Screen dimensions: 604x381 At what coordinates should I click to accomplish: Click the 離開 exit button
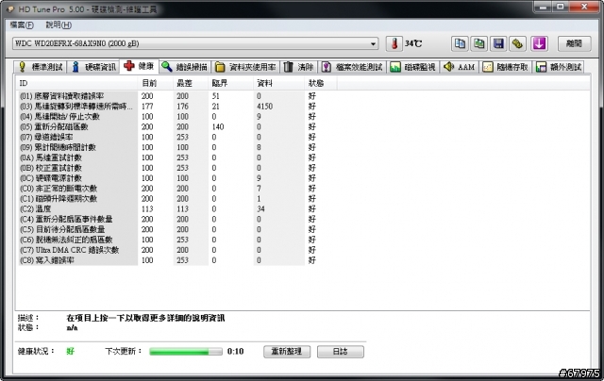click(x=575, y=43)
